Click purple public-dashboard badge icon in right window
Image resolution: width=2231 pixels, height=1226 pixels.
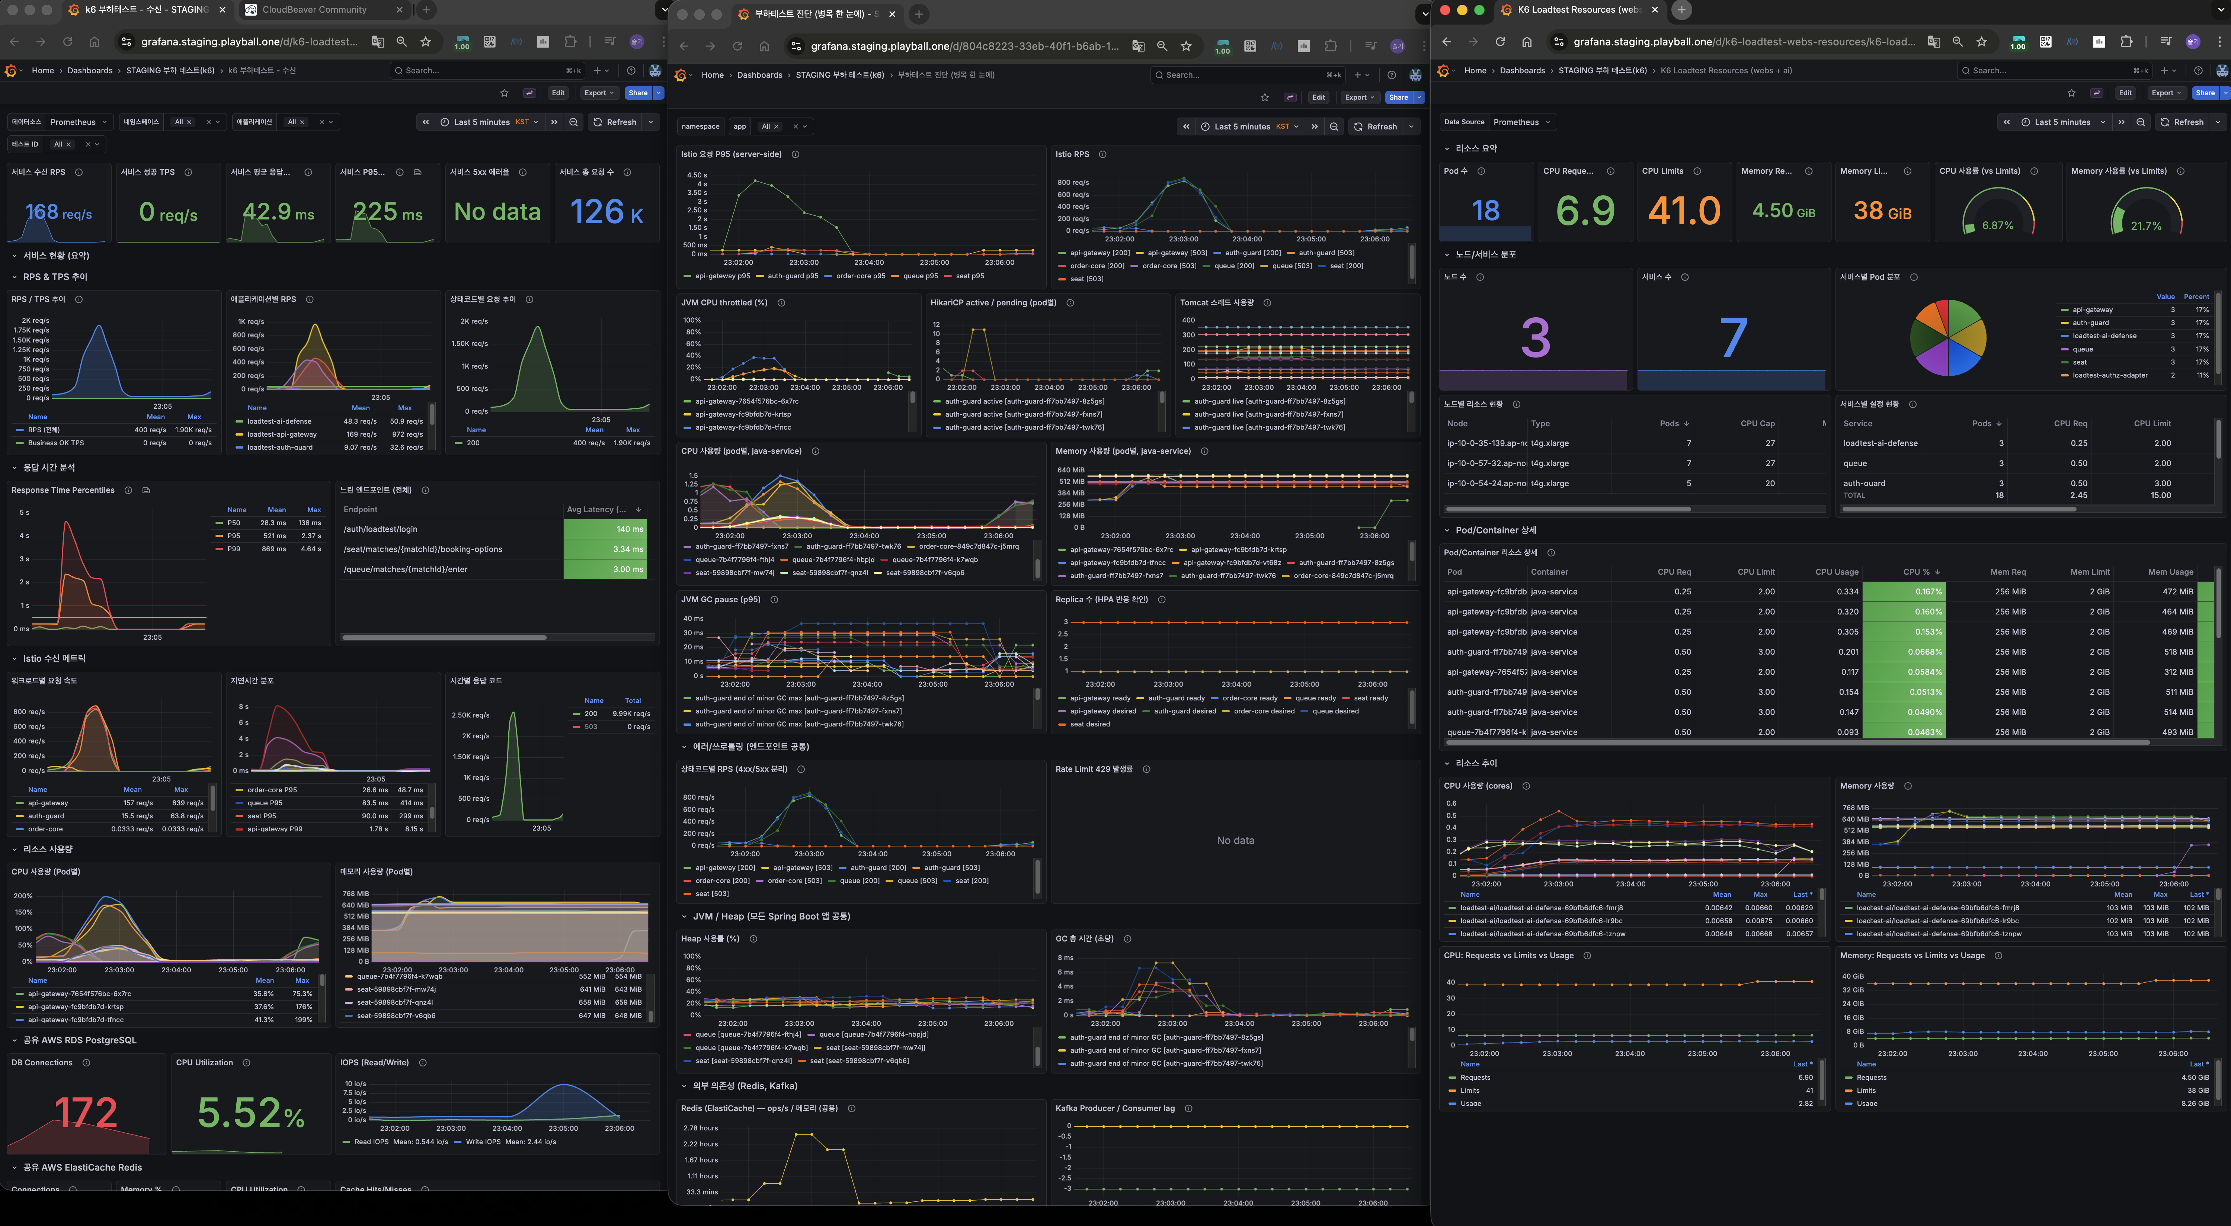(x=2097, y=93)
